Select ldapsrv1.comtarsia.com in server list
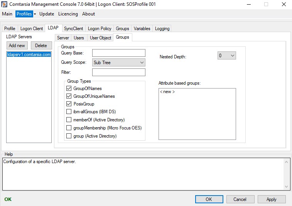 (29, 54)
